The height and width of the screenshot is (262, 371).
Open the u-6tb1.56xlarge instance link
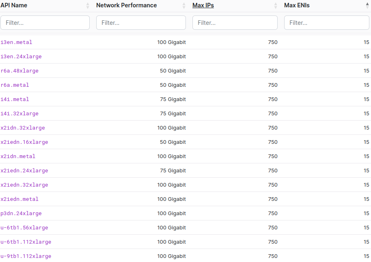pyautogui.click(x=24, y=228)
